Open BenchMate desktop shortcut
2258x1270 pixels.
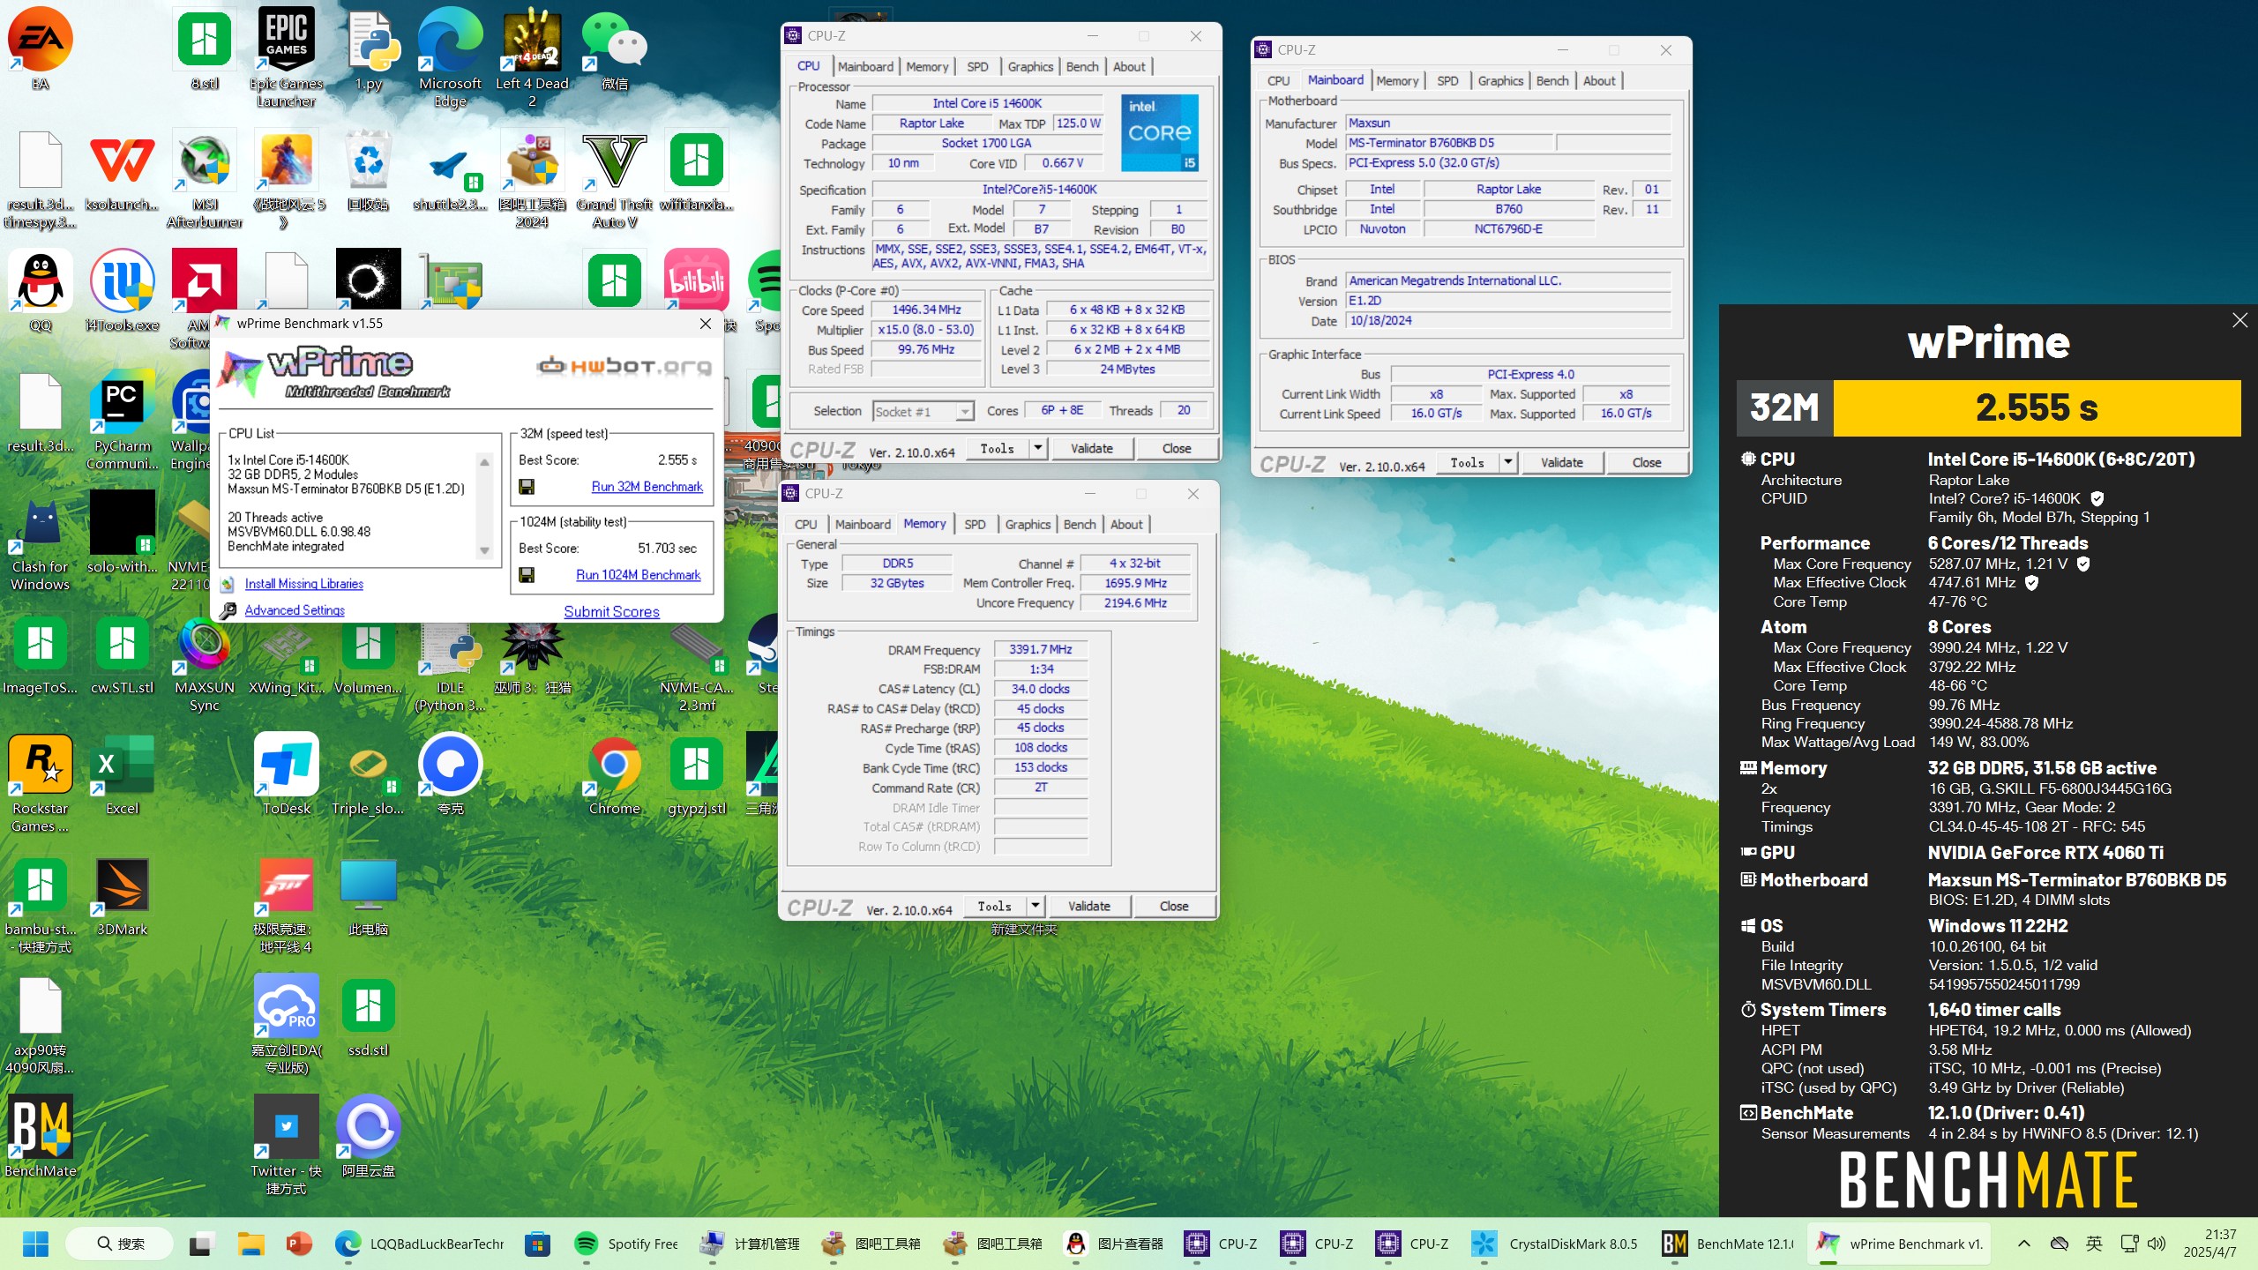41,1136
